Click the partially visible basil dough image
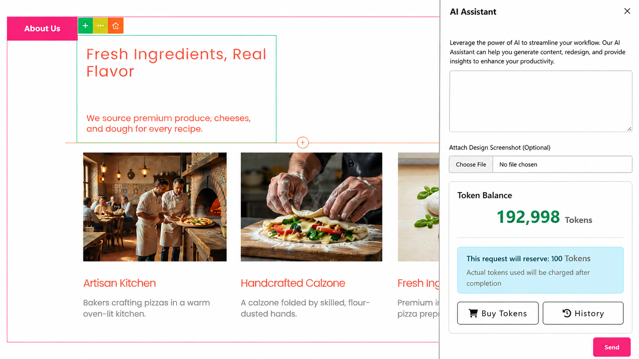639x359 pixels. pos(418,207)
